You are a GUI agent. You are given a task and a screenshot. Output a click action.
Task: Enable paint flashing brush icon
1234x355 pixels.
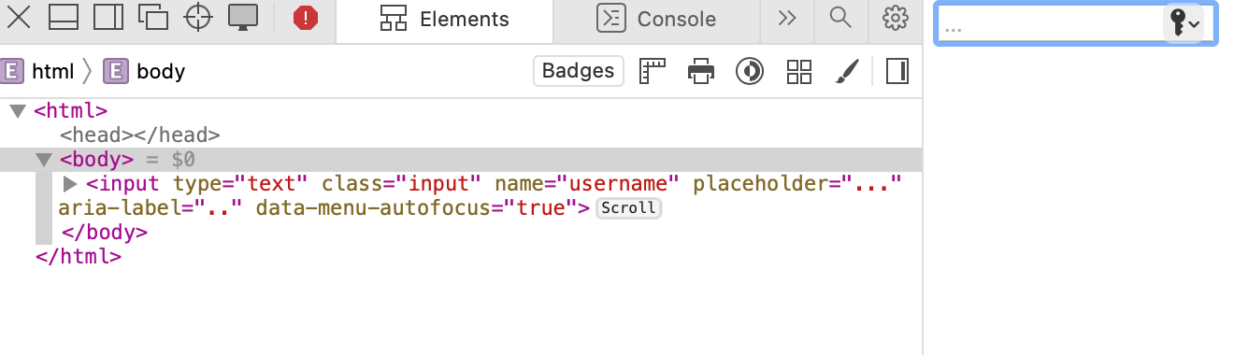coord(847,71)
